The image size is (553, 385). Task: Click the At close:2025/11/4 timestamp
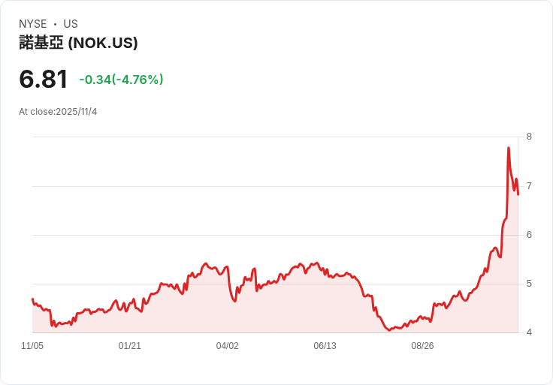(x=58, y=112)
